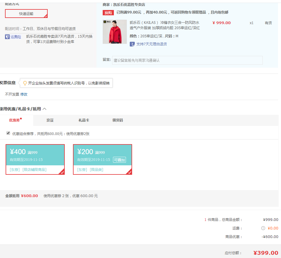The width and height of the screenshot is (281, 258).
Task: Click the 总商品金额 ¥999.00 value
Action: click(x=271, y=220)
